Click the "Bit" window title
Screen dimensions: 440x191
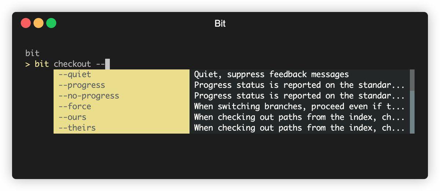(220, 24)
